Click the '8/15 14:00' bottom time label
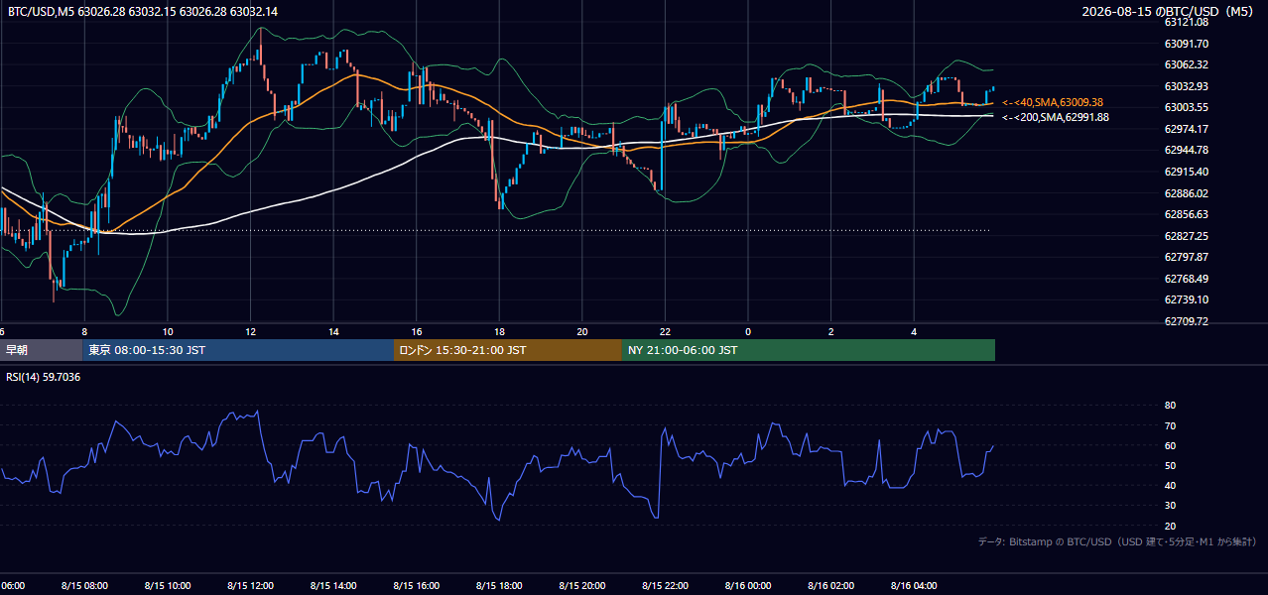Viewport: 1268px width, 595px height. click(333, 585)
